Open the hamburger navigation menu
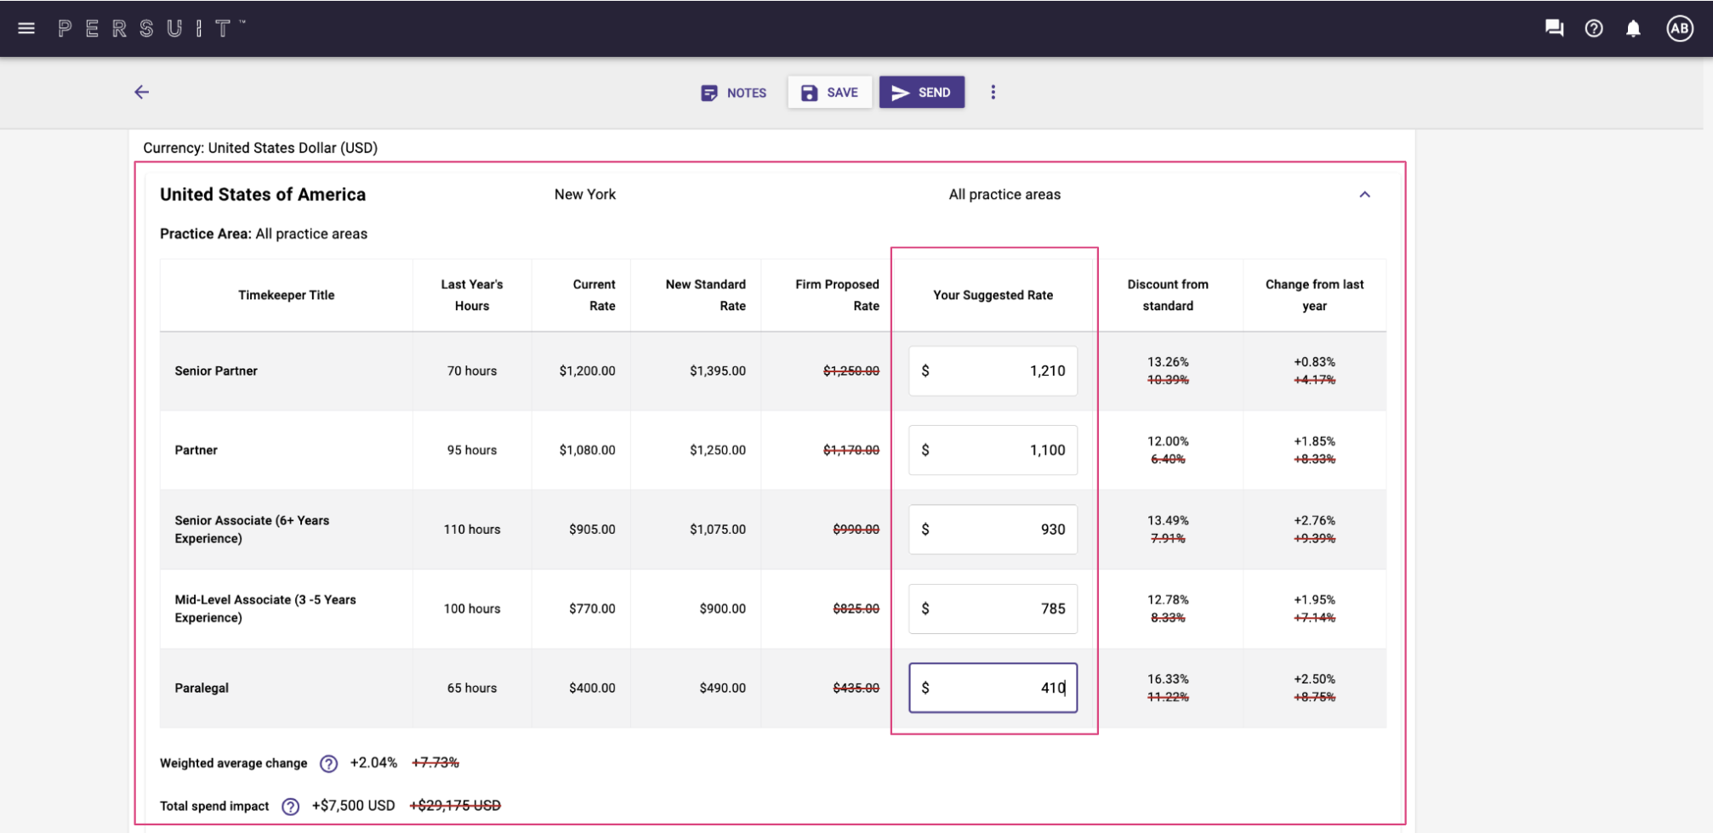 click(26, 28)
